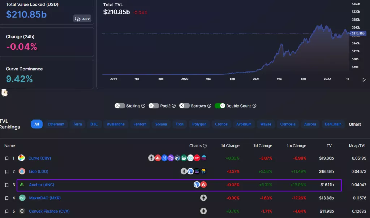The image size is (370, 218).
Task: Download data via the .csv button
Action: point(82,18)
